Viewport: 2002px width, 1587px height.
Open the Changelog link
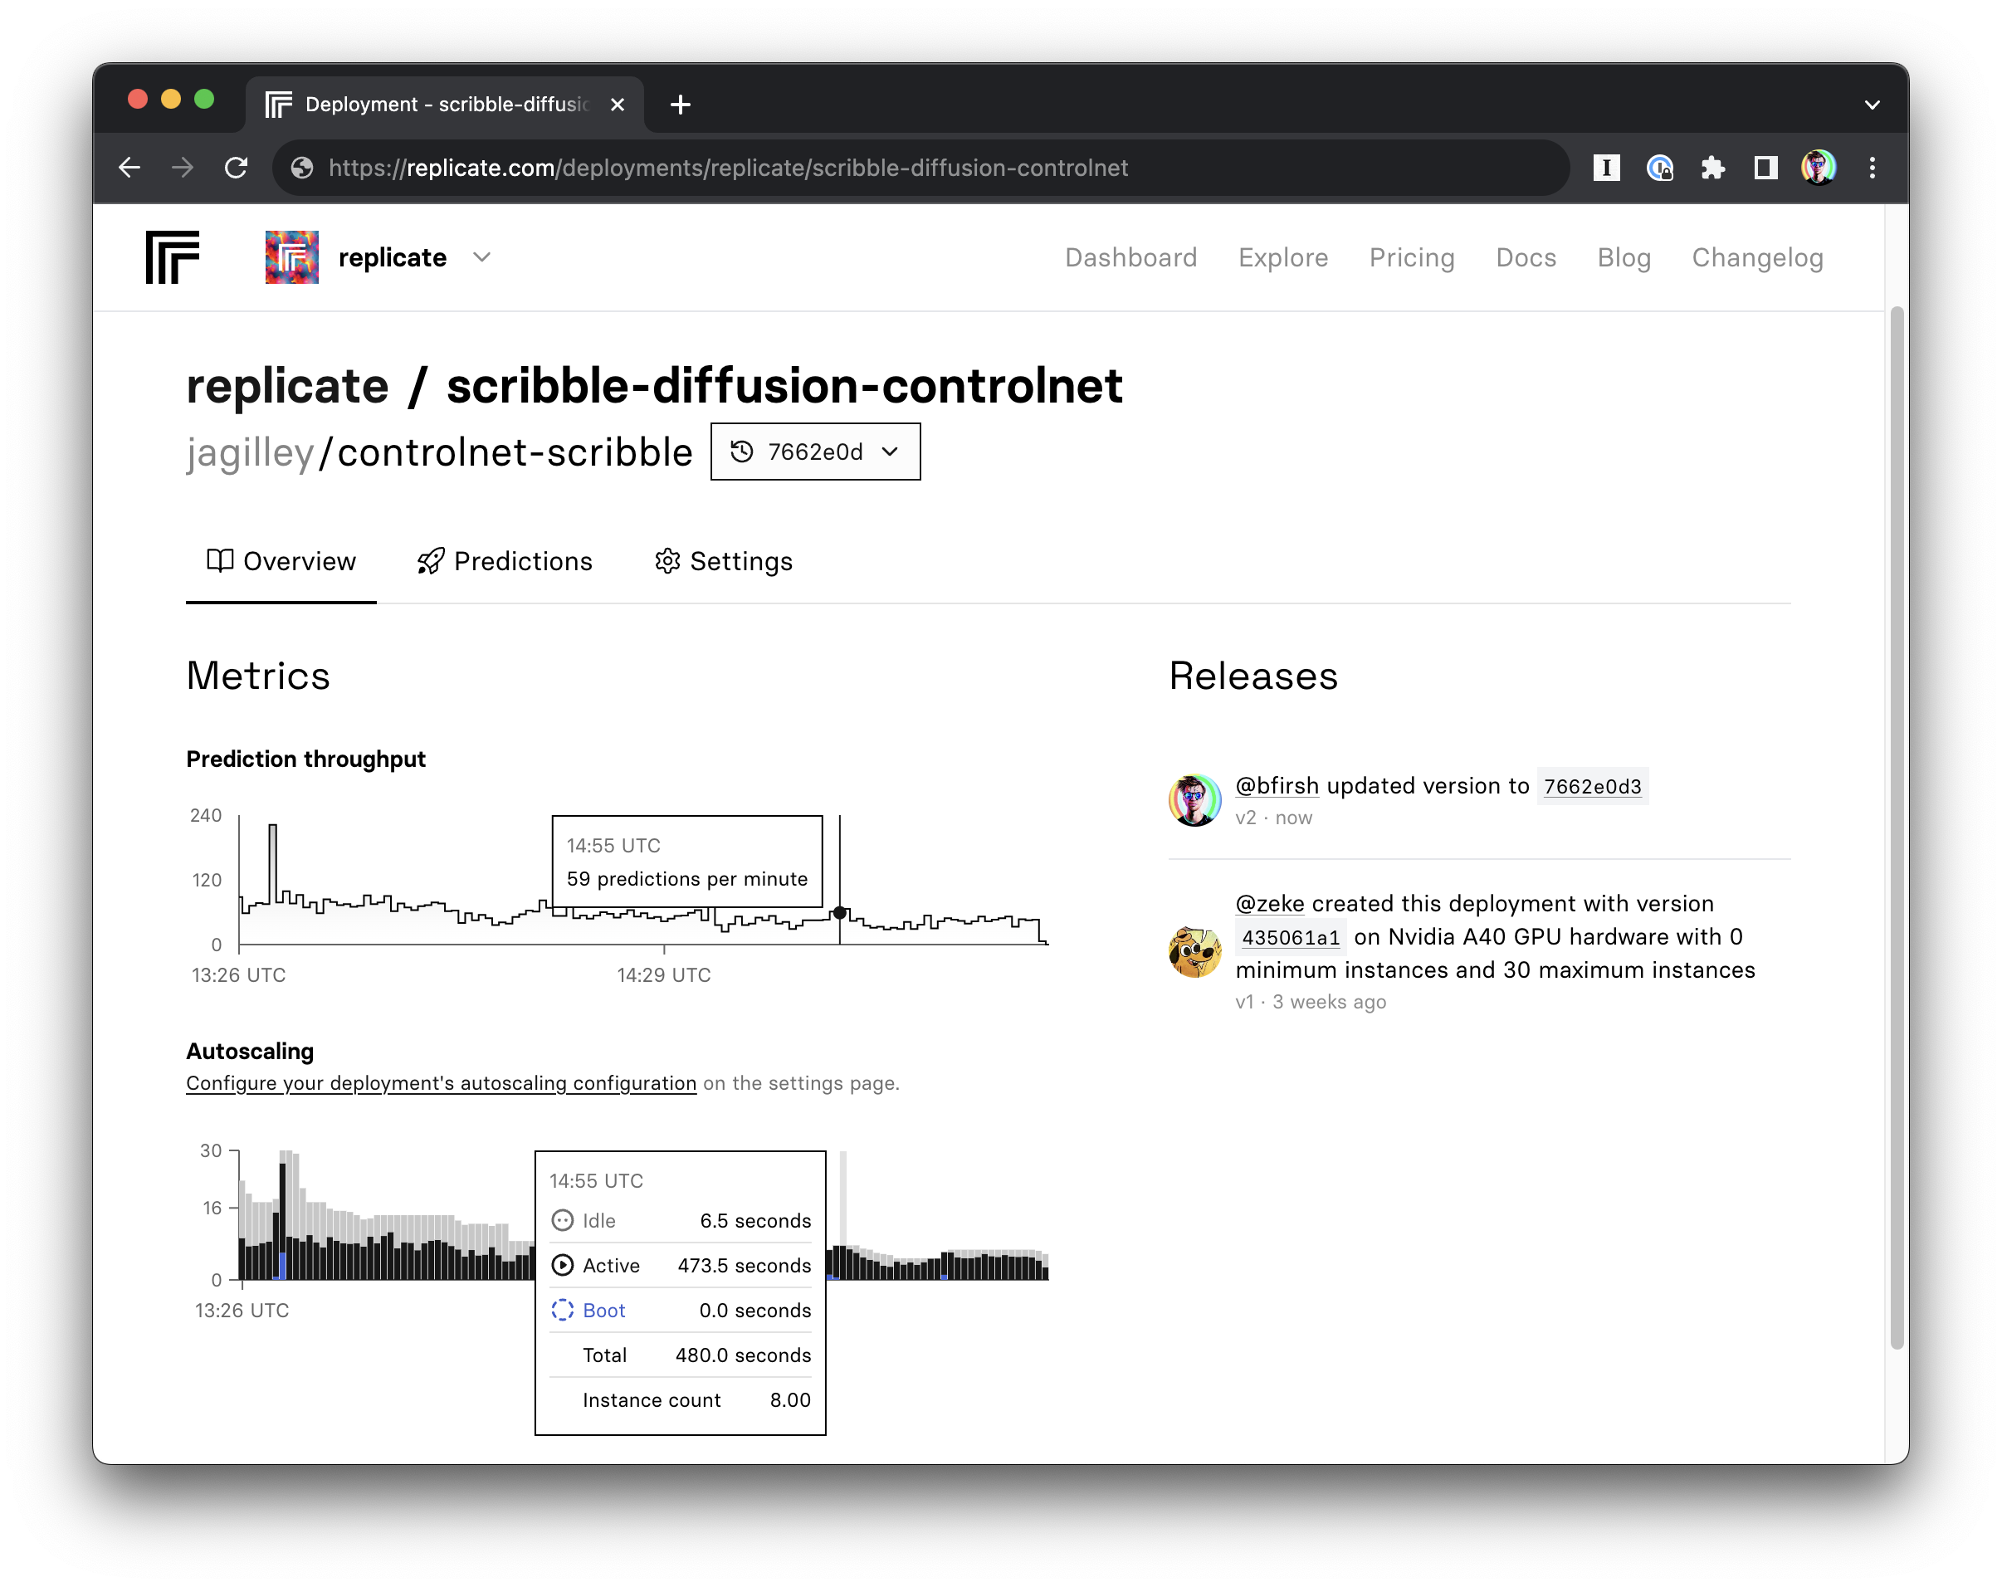[1757, 257]
